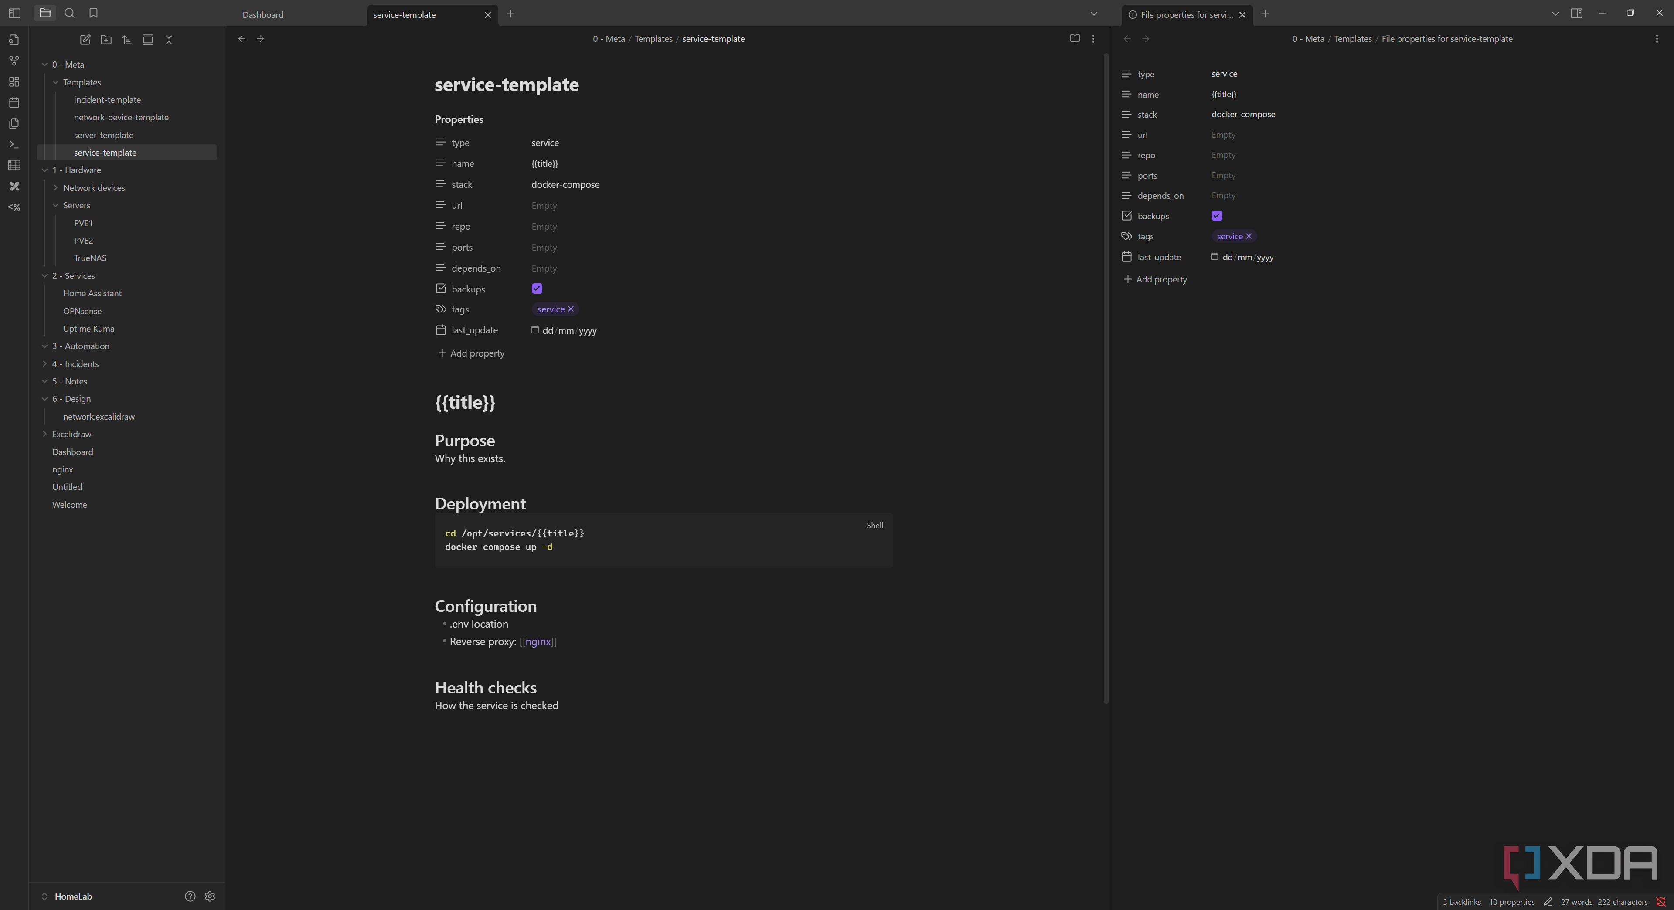Open graph view from ribbon
The height and width of the screenshot is (910, 1674).
tap(14, 61)
